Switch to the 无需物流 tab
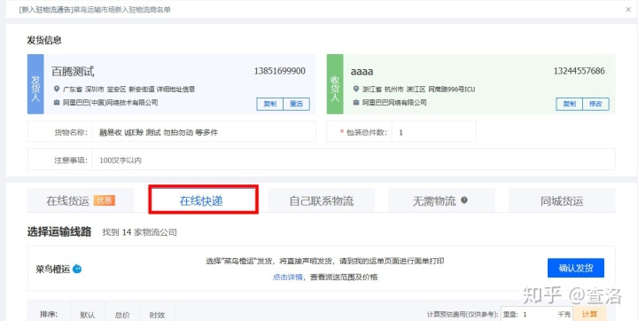 (441, 200)
